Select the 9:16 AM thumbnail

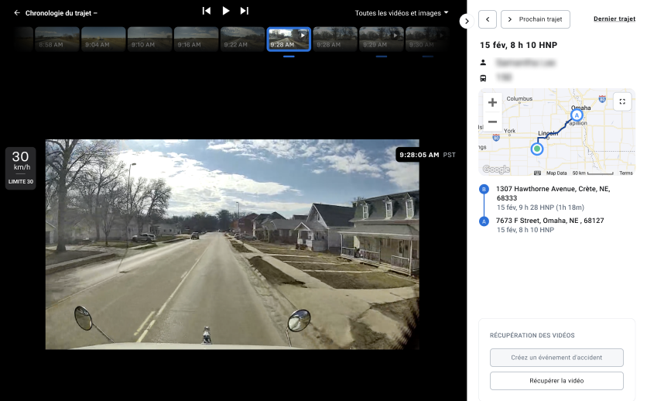(196, 39)
